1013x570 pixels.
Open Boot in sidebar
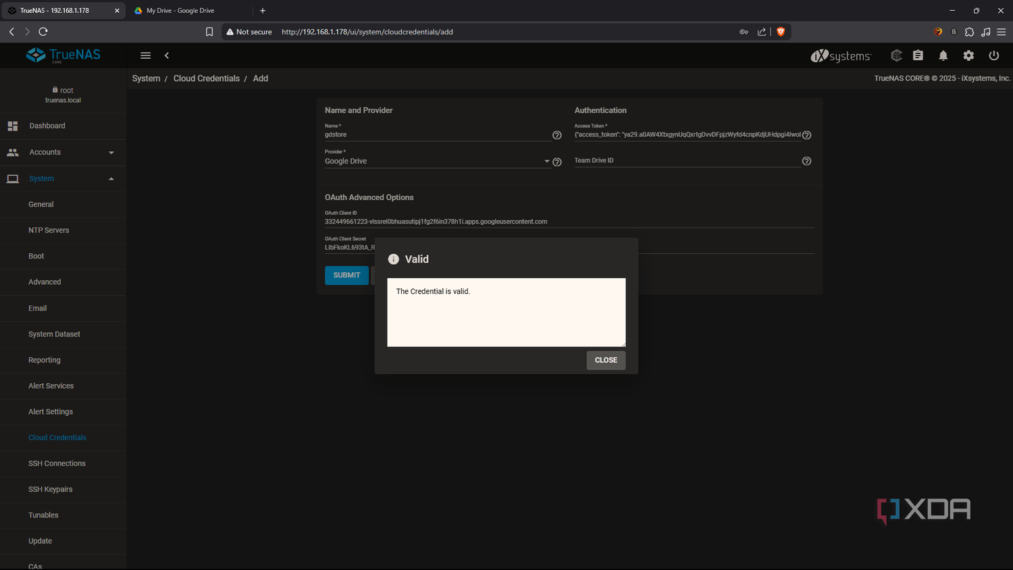pyautogui.click(x=36, y=257)
